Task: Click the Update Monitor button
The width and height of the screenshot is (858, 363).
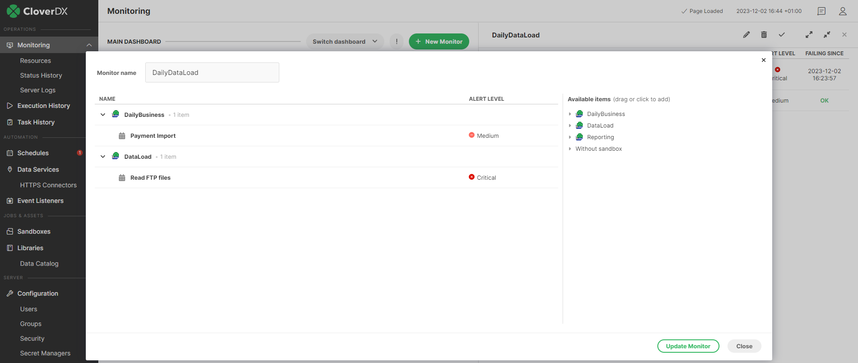Action: coord(688,346)
